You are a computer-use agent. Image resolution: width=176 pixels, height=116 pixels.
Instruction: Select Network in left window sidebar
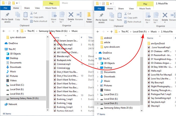[11, 104]
